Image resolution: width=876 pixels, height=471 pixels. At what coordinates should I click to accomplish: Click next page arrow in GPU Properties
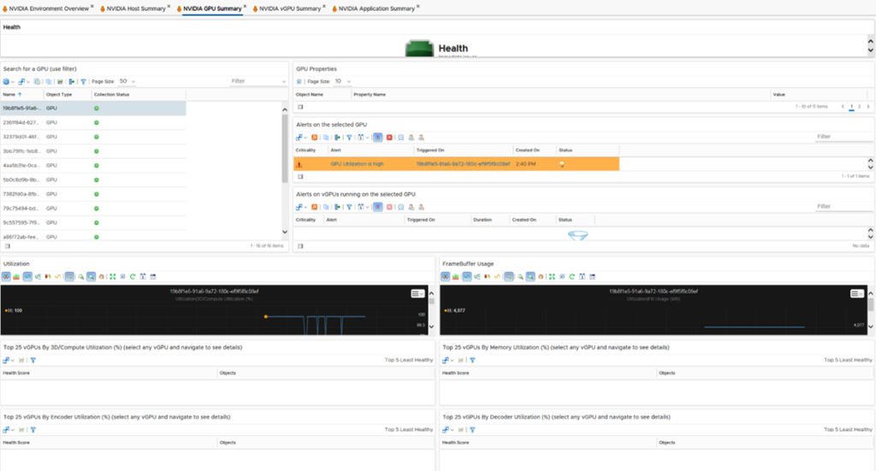tap(868, 107)
